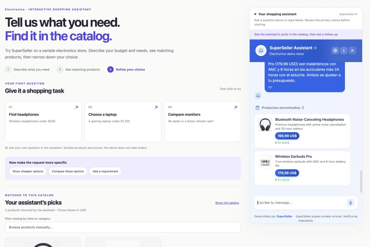Close the SuperSeller Assistant chat

[353, 50]
